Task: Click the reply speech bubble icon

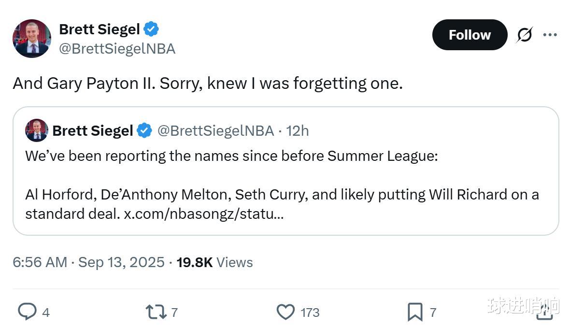Action: point(27,312)
